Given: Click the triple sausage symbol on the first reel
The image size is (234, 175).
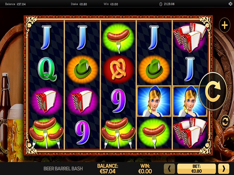Looking at the screenshot, I should 46,133.
